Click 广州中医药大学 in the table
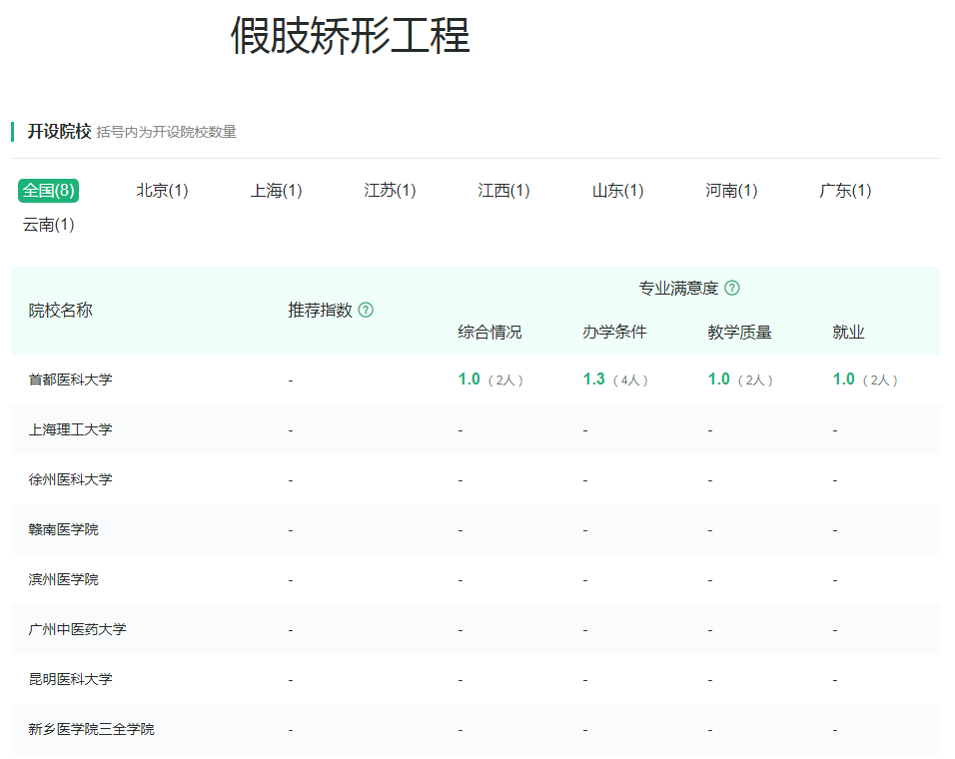 point(77,629)
